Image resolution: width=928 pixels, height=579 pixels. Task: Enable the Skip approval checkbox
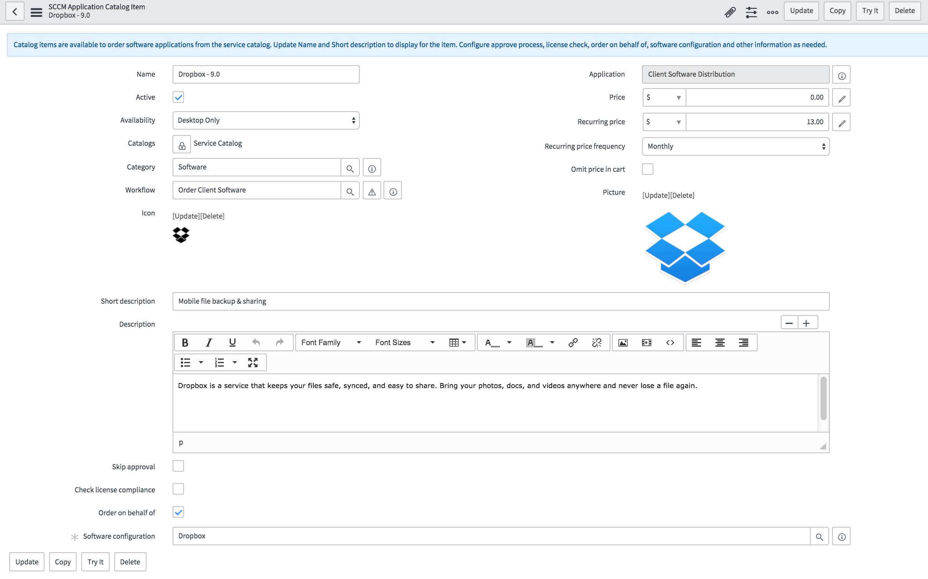point(178,466)
